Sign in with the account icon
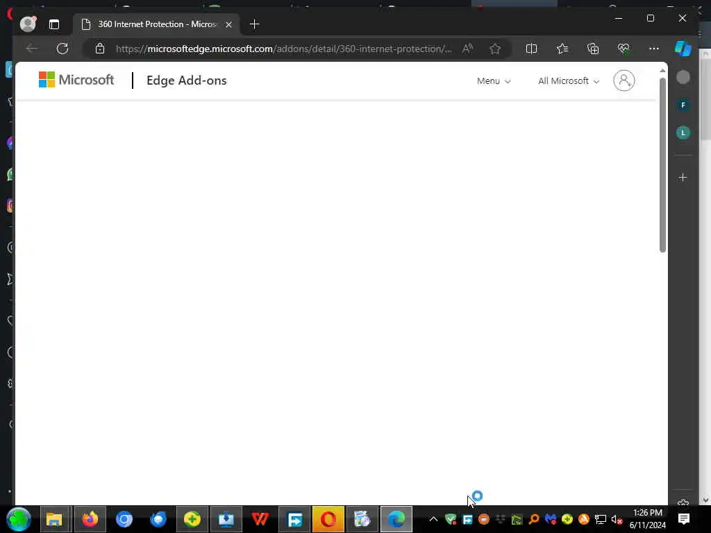The height and width of the screenshot is (533, 711). [x=624, y=81]
